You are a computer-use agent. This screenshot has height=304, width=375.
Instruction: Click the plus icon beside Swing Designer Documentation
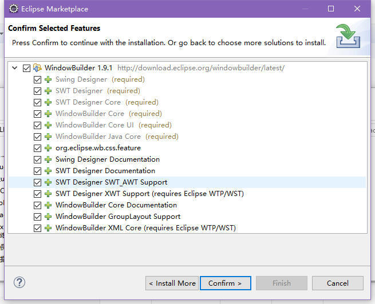click(x=48, y=159)
